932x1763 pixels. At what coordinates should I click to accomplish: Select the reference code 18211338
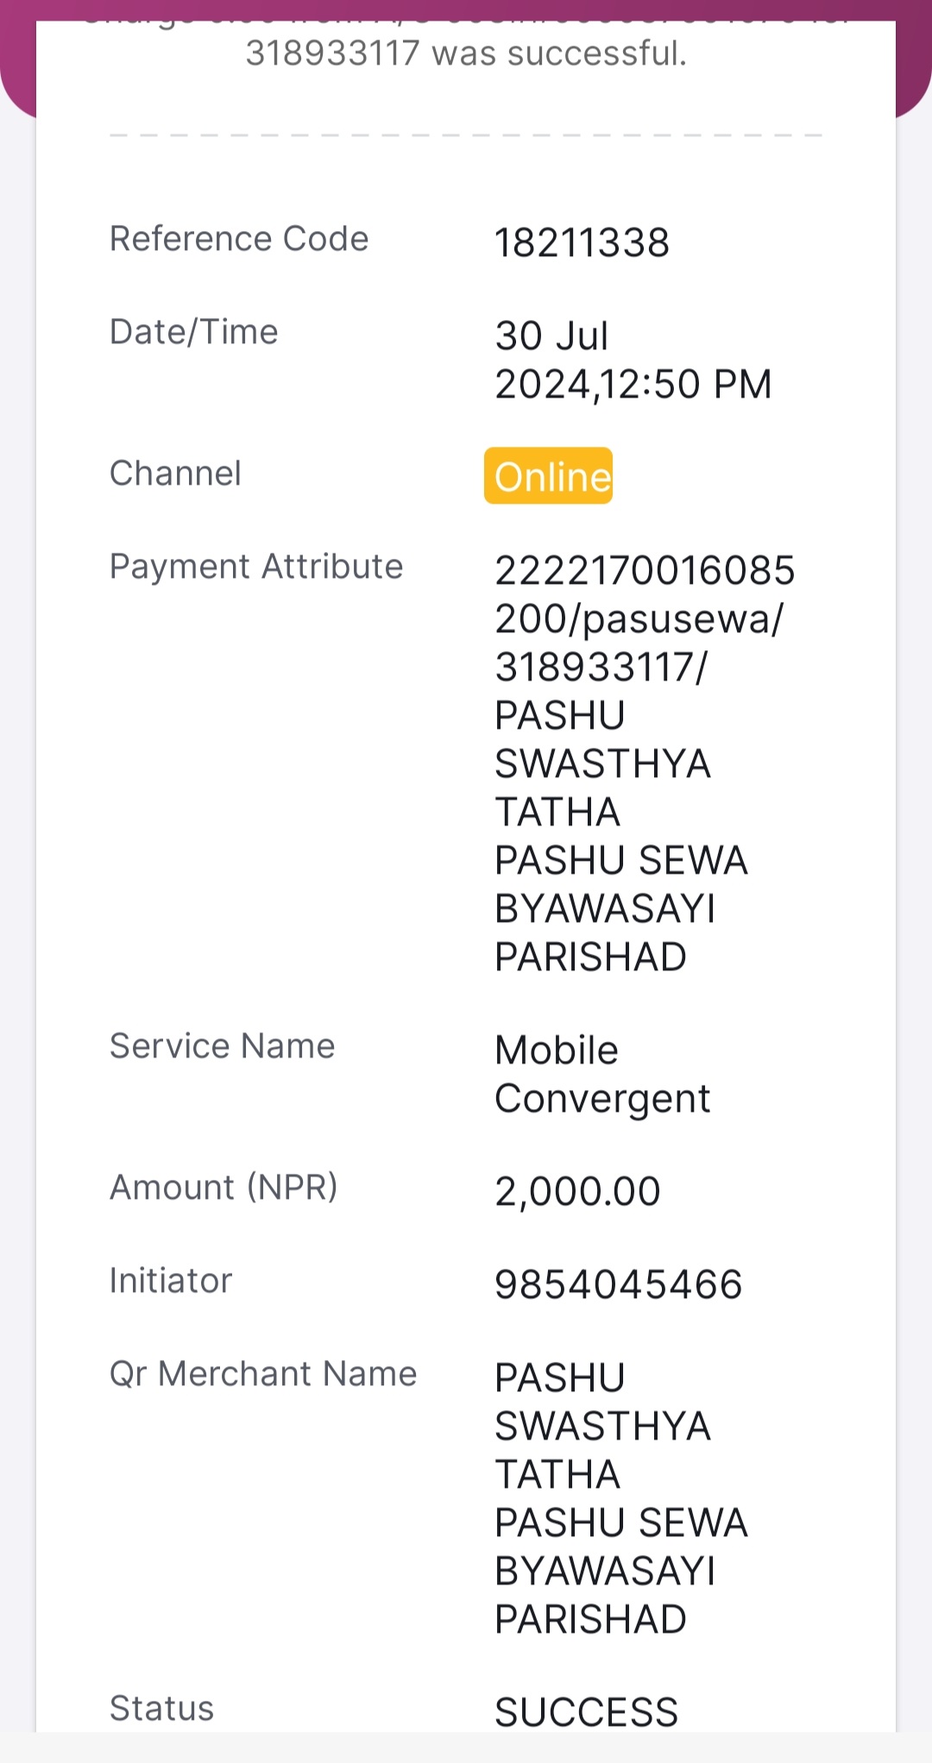[582, 242]
